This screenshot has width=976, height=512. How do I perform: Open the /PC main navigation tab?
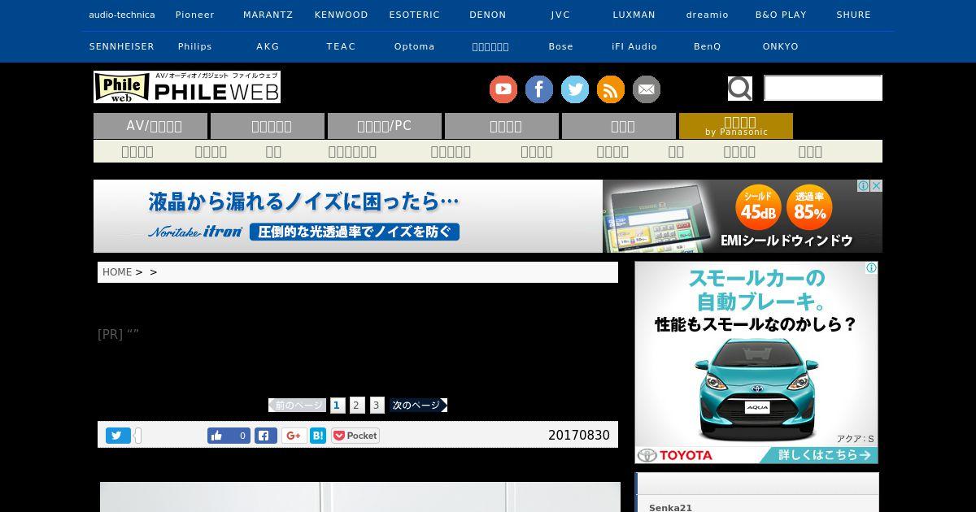click(x=385, y=126)
